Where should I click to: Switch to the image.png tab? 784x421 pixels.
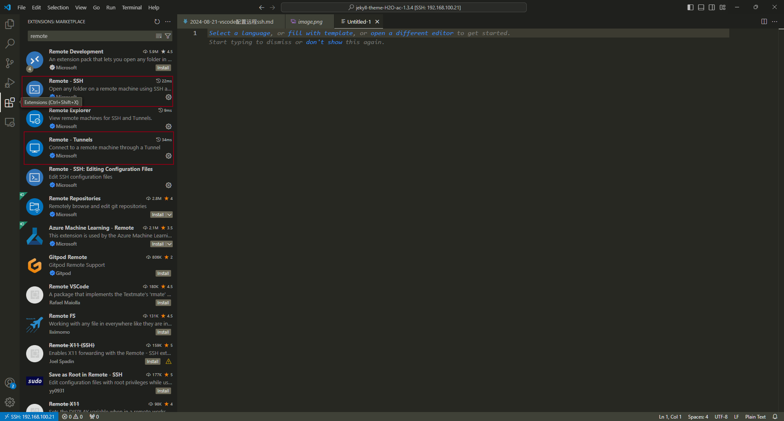click(x=310, y=22)
